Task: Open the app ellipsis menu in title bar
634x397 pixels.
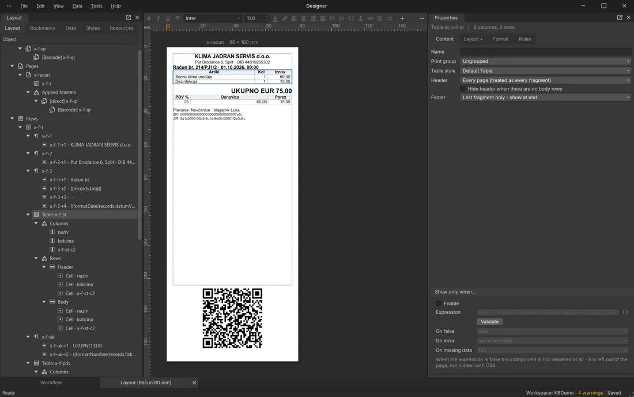Action: click(x=9, y=6)
